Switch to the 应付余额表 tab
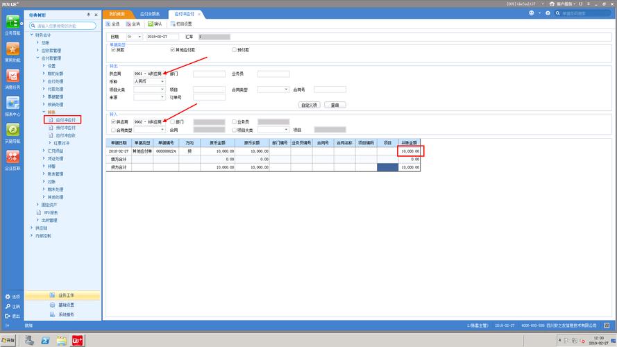 pyautogui.click(x=151, y=14)
